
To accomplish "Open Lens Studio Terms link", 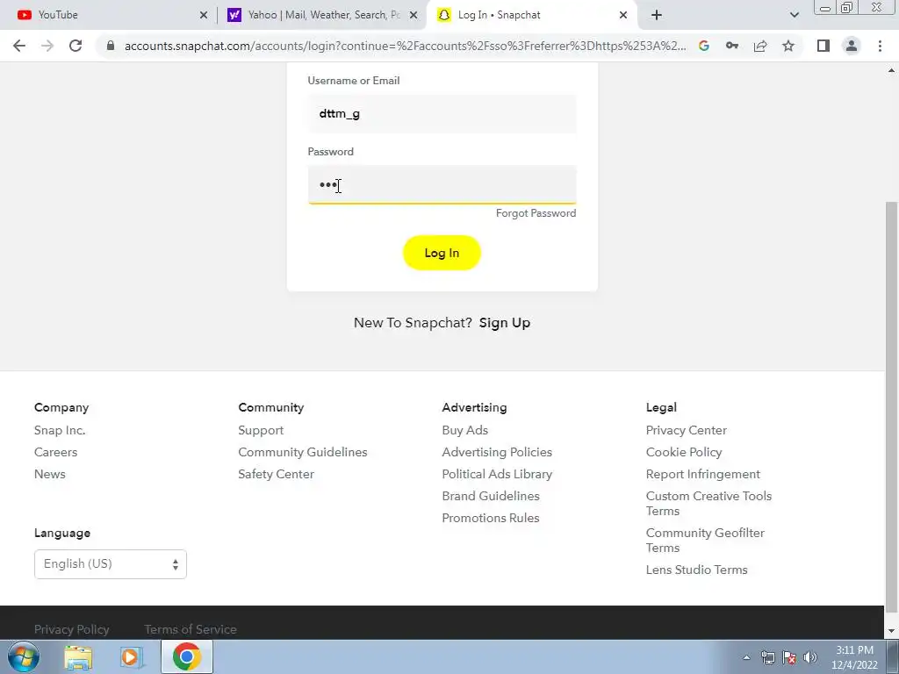I will click(x=696, y=570).
